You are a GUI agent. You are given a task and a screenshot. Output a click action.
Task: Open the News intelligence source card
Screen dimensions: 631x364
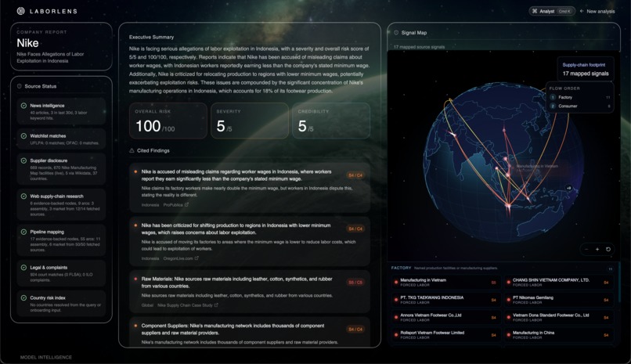[61, 111]
